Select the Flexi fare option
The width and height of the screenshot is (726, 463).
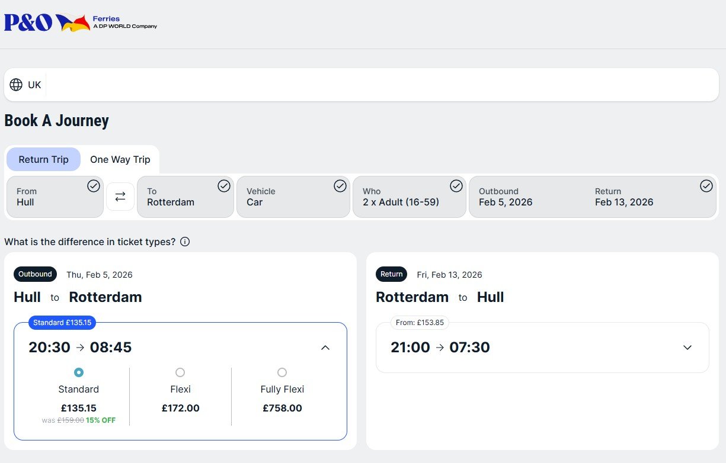click(180, 372)
